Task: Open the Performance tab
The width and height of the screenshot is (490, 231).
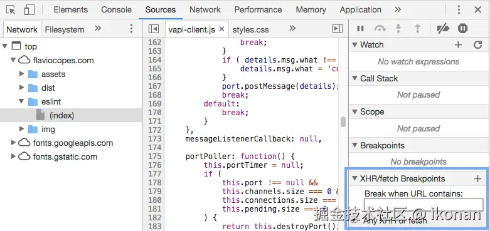Action: click(x=258, y=9)
